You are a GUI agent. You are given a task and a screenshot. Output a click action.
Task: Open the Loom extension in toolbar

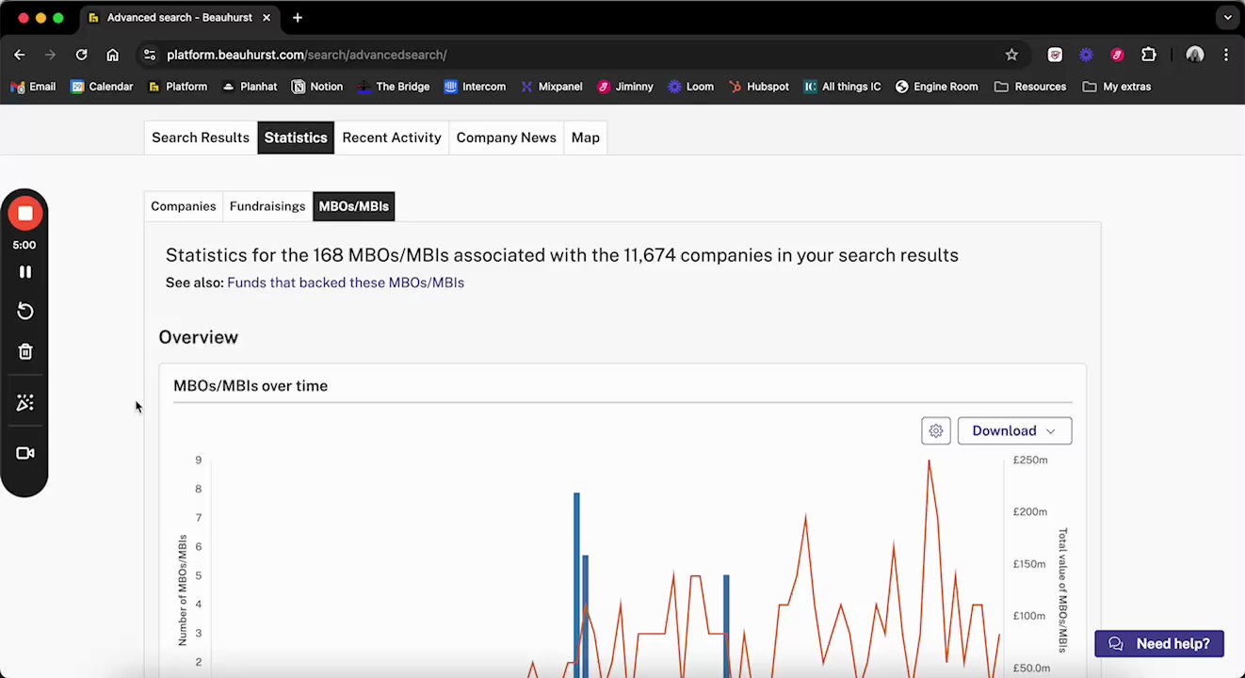[1087, 55]
